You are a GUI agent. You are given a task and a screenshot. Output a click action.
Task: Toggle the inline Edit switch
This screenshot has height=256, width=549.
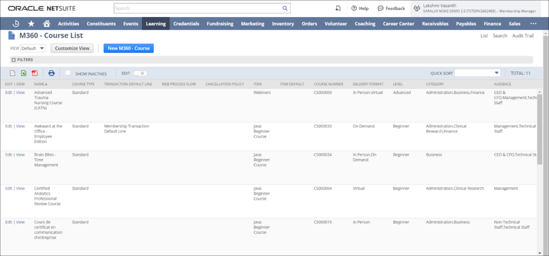(140, 73)
